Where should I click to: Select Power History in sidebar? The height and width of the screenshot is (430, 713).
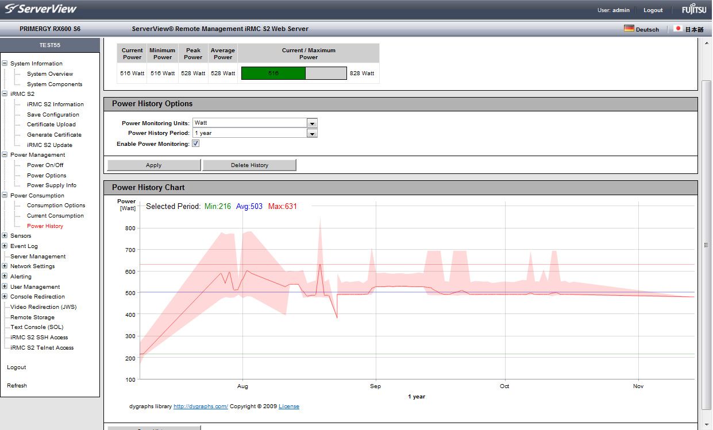click(45, 226)
